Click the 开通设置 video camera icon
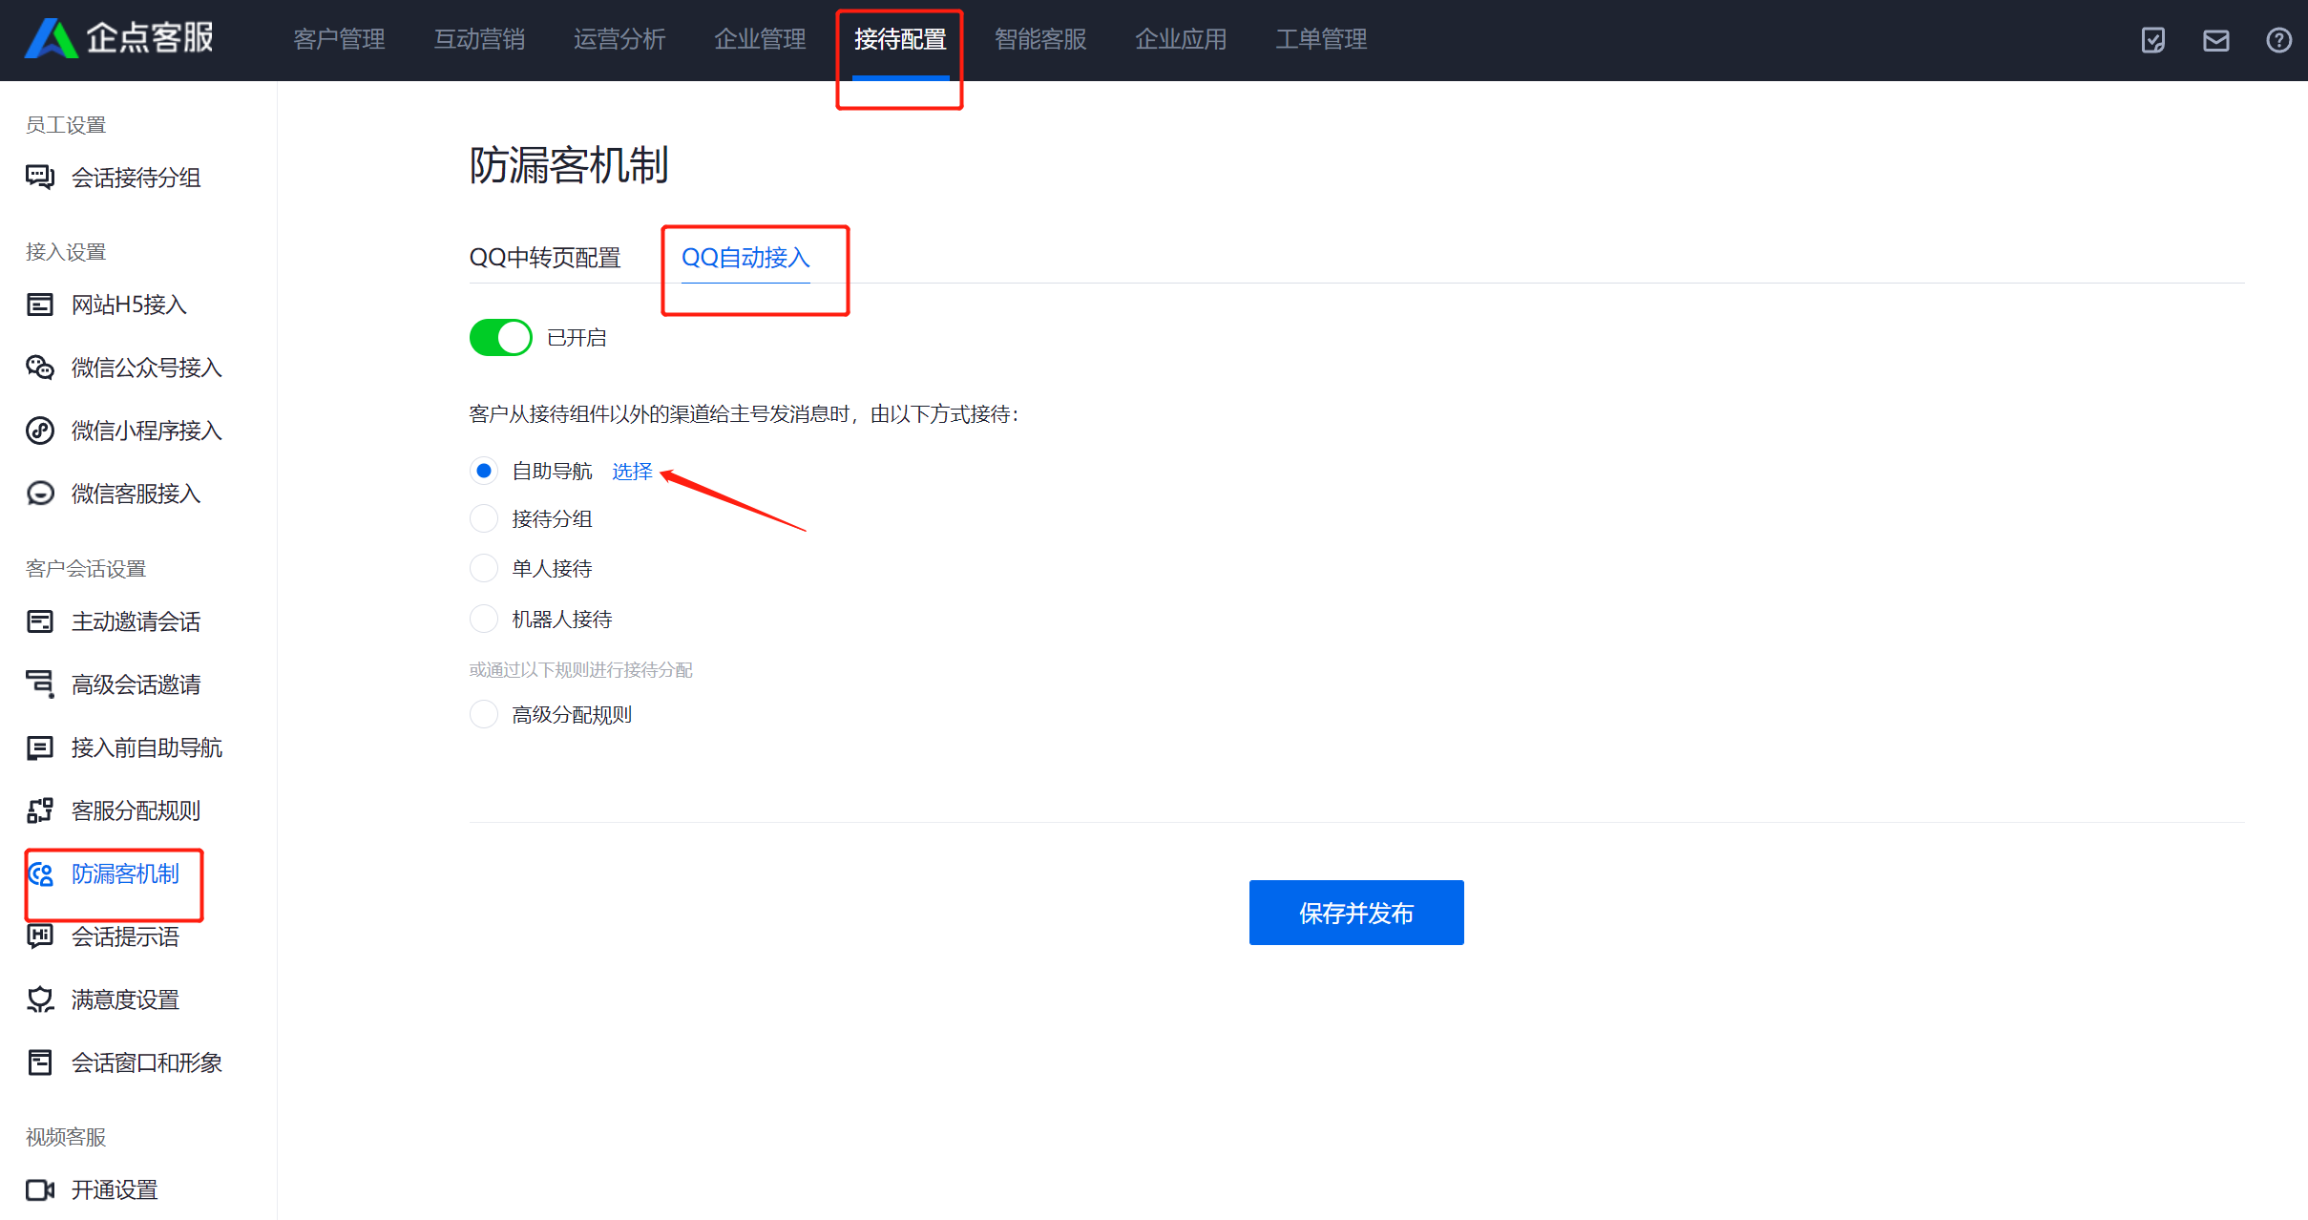 click(40, 1189)
